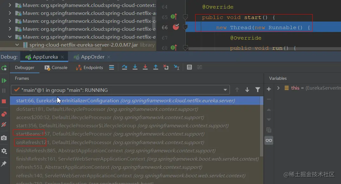This screenshot has height=184, width=341.
Task: Click Step Into blue arrow icon
Action: click(x=135, y=67)
